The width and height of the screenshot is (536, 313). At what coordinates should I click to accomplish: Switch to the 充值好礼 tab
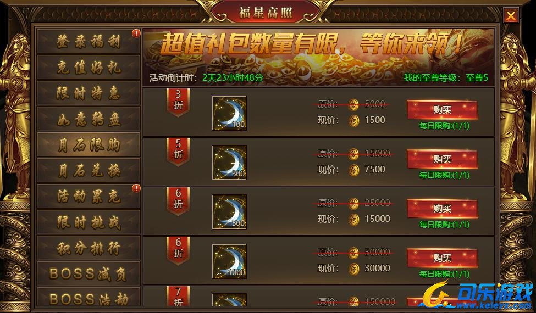coord(89,67)
